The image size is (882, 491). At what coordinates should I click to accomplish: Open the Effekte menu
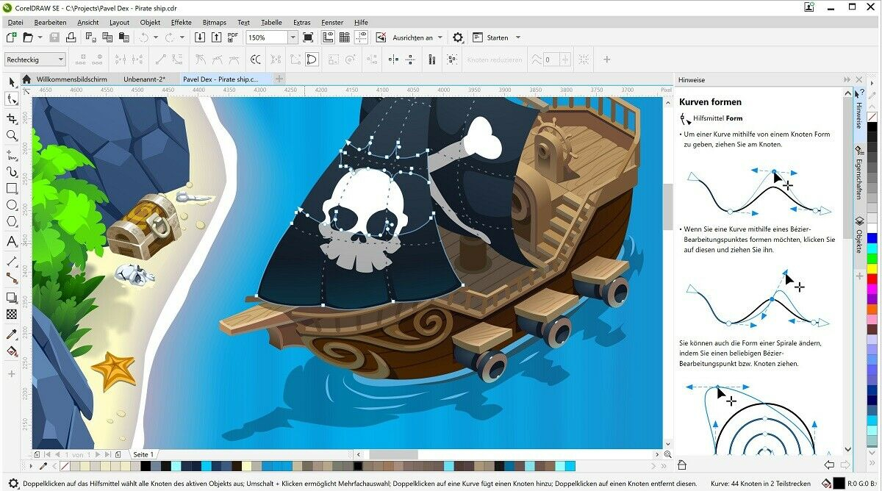pos(181,22)
